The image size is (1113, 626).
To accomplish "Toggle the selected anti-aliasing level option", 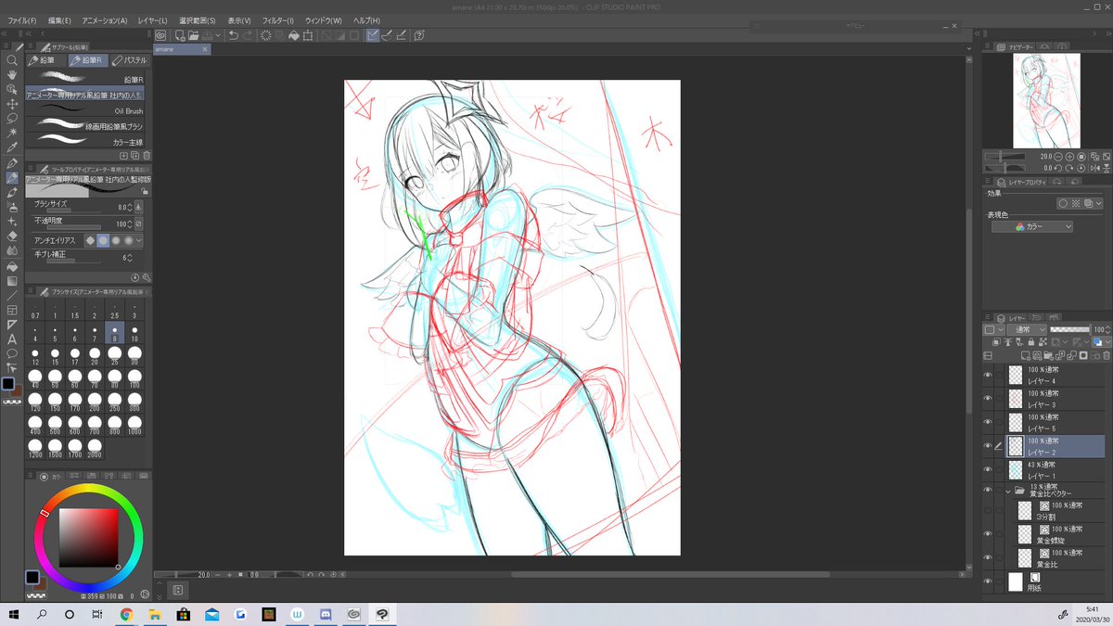I will click(x=103, y=240).
